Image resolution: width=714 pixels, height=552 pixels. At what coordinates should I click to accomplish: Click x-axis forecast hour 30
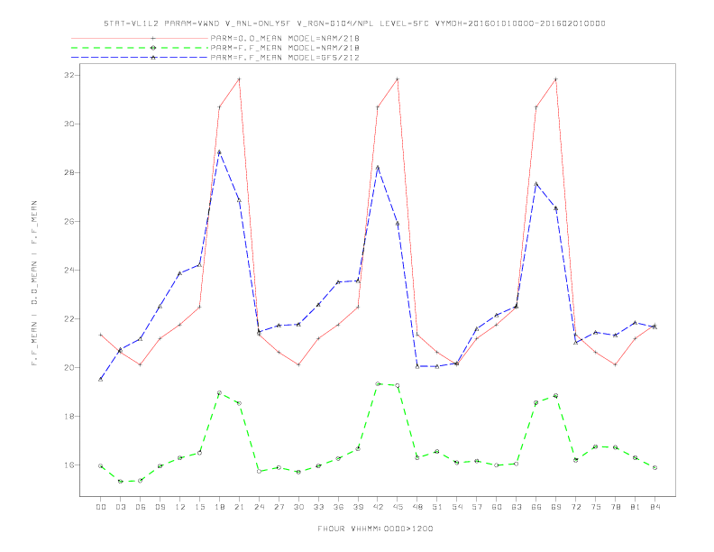tap(298, 507)
